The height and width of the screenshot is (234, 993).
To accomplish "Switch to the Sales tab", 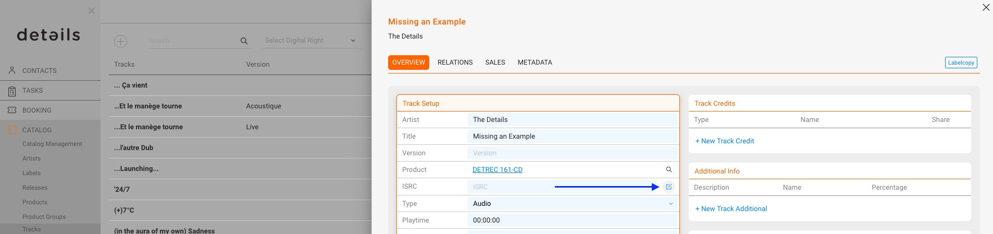I will (495, 63).
